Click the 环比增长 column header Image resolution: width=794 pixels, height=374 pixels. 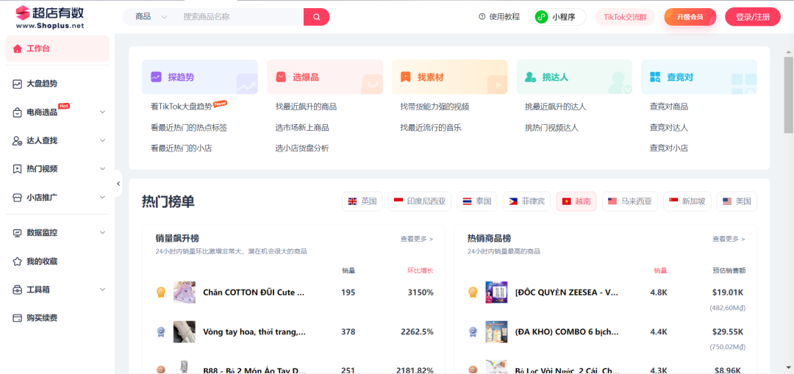click(x=421, y=270)
